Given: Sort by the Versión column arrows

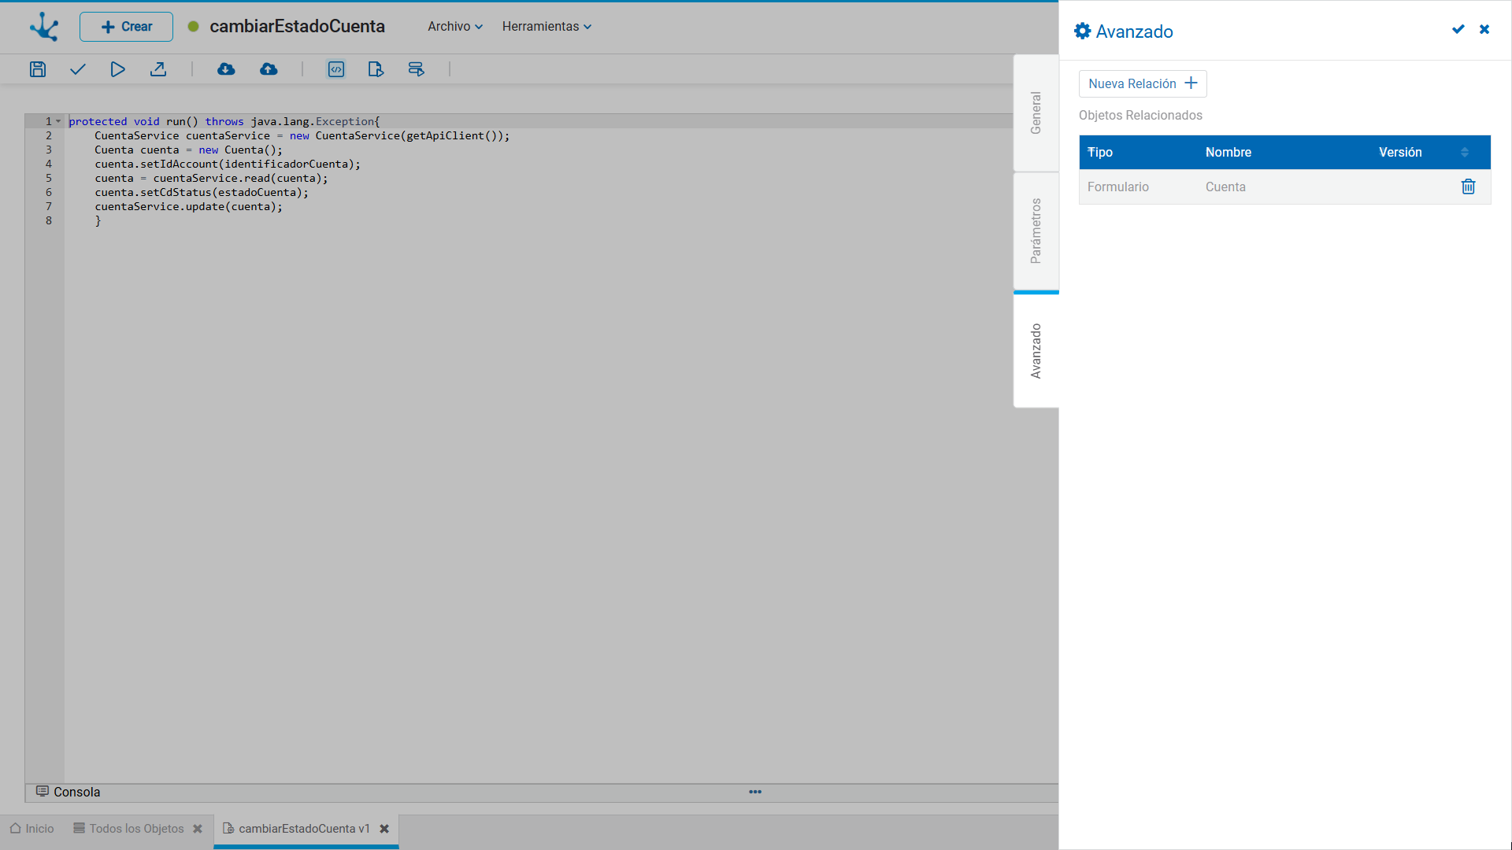Looking at the screenshot, I should [1465, 153].
